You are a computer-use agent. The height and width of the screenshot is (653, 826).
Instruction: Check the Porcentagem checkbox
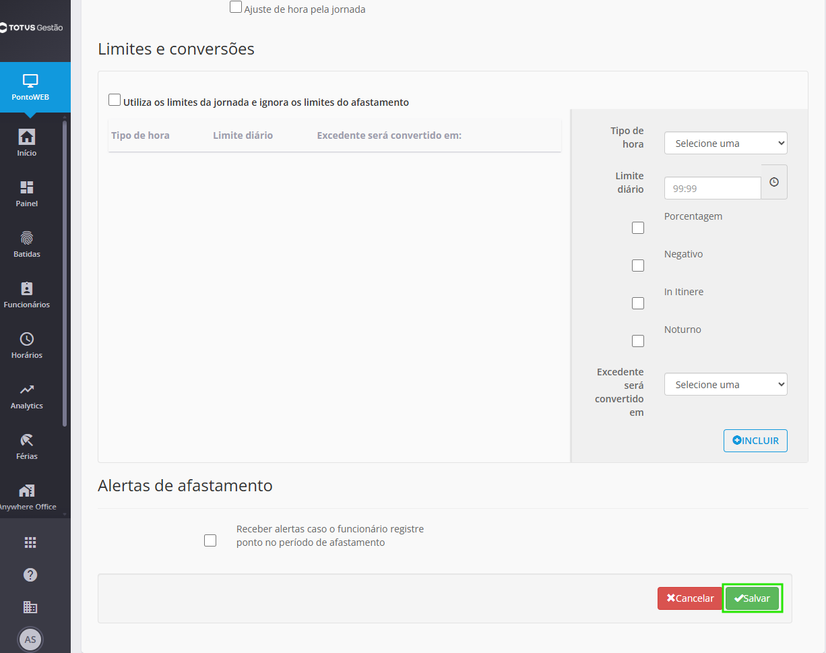[x=638, y=228]
